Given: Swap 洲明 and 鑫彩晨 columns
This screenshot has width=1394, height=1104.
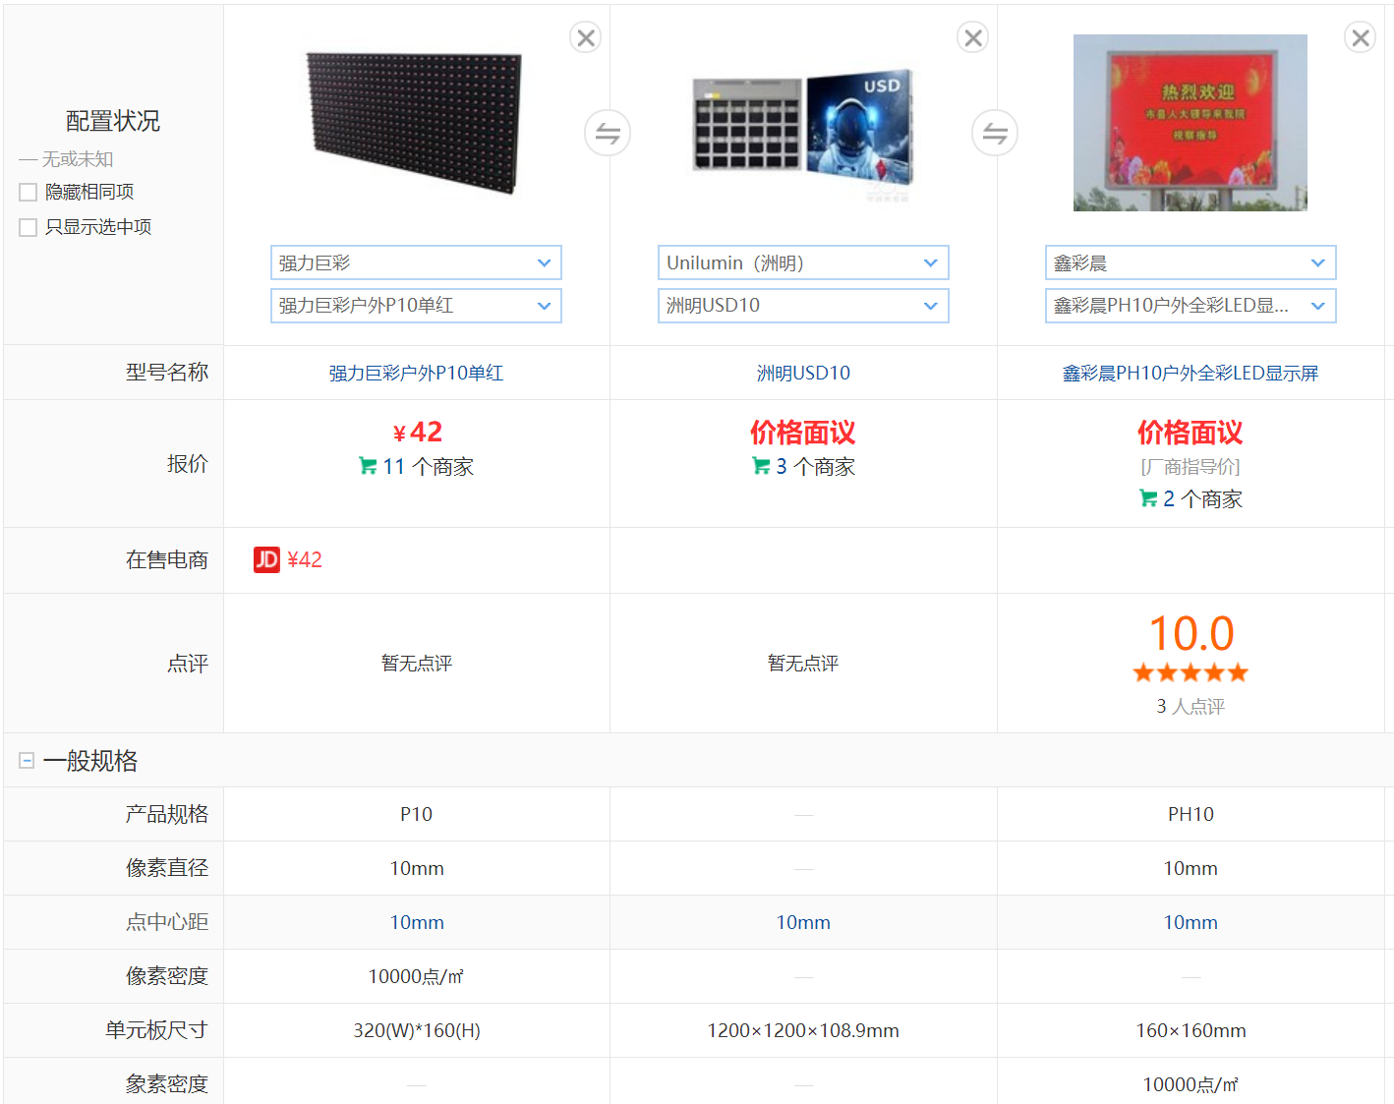Looking at the screenshot, I should point(995,133).
